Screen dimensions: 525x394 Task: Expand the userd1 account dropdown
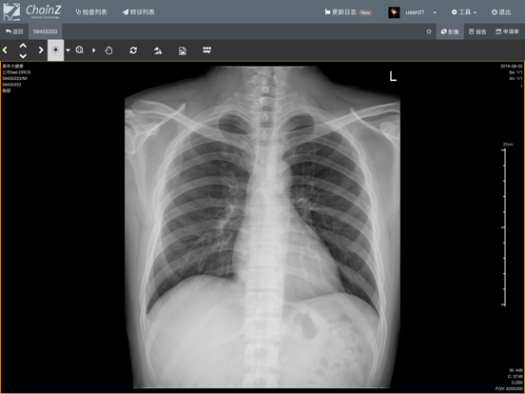point(435,12)
